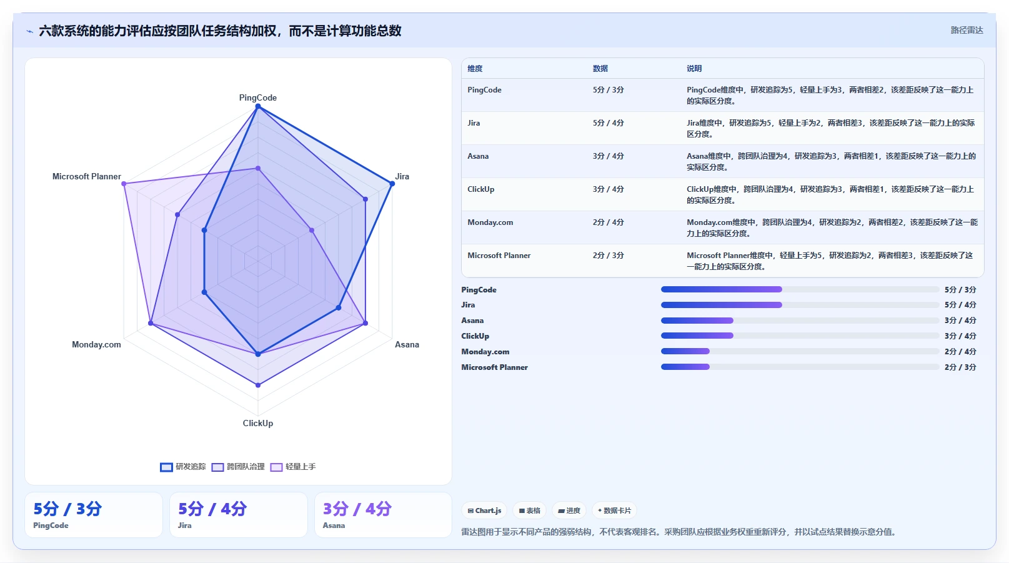Click the Jira progress bar

800,305
